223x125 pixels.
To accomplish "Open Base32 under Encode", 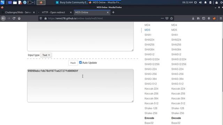I will (x=149, y=123).
